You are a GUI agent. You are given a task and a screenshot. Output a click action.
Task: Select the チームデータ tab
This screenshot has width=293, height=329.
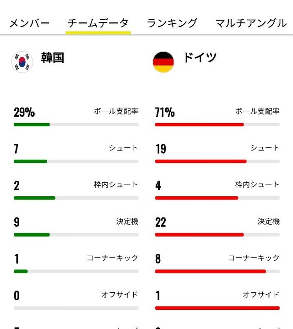pos(98,23)
